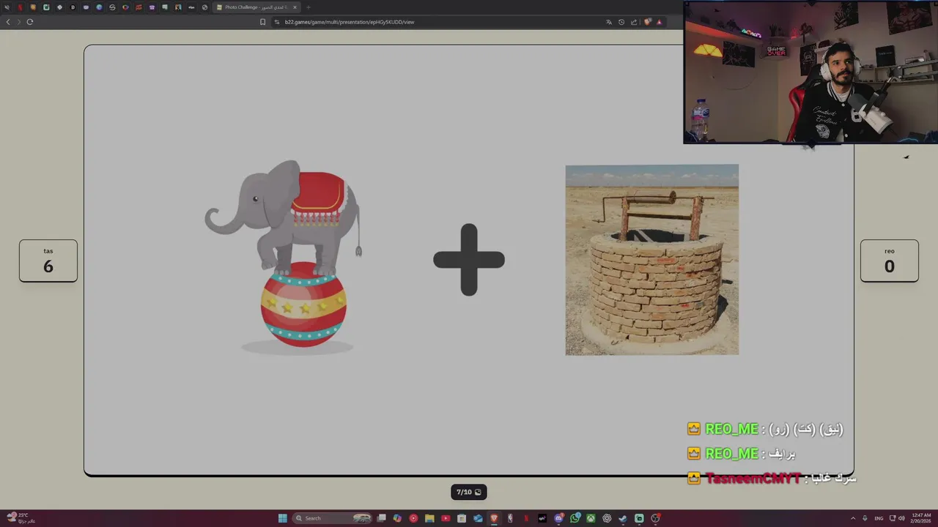Open Microsoft Store from the taskbar
This screenshot has height=527, width=938.
(x=462, y=518)
